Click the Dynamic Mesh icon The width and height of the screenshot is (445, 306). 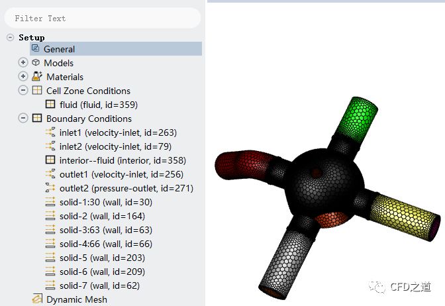coord(37,299)
